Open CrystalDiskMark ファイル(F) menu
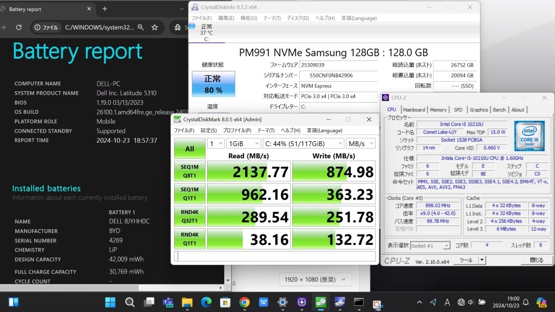555x312 pixels. tap(184, 130)
